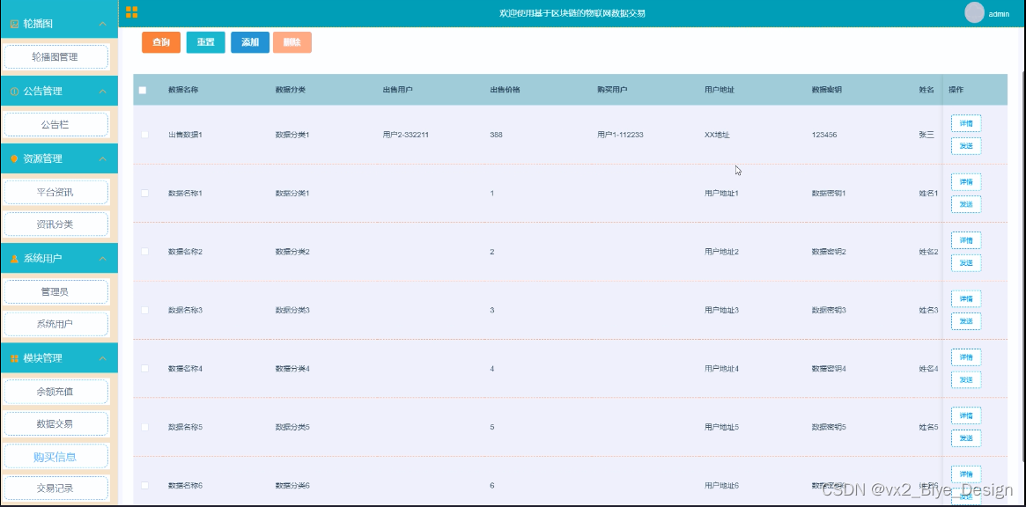The width and height of the screenshot is (1026, 507).
Task: Open 详情 for row 数据名称3
Action: (x=966, y=299)
